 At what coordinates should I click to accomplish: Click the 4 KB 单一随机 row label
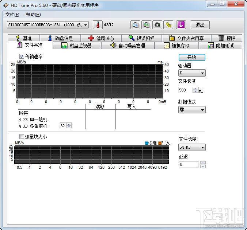33,120
